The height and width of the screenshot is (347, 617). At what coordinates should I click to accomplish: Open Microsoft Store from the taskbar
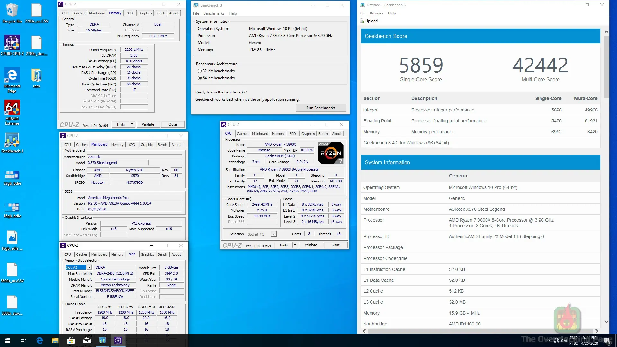coord(71,341)
